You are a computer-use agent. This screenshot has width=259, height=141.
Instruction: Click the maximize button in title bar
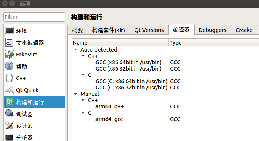pyautogui.click(x=12, y=3)
